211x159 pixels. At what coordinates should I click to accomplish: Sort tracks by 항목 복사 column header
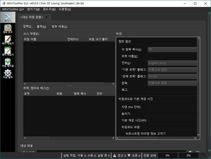pos(84,94)
